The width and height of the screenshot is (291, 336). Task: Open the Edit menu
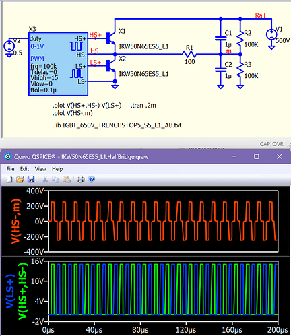(24, 169)
